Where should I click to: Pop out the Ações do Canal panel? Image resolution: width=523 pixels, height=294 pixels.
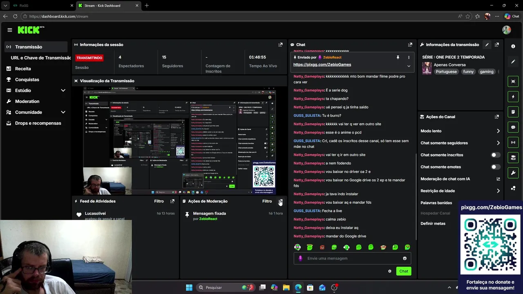click(496, 117)
